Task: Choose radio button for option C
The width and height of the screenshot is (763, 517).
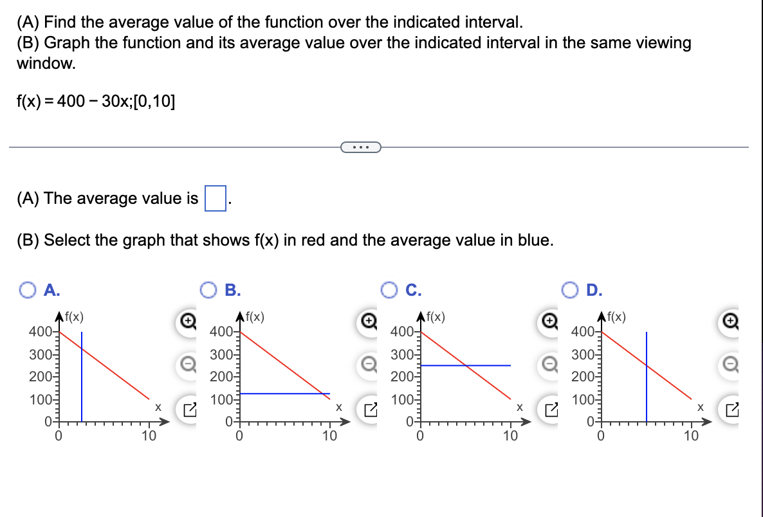Action: coord(389,290)
